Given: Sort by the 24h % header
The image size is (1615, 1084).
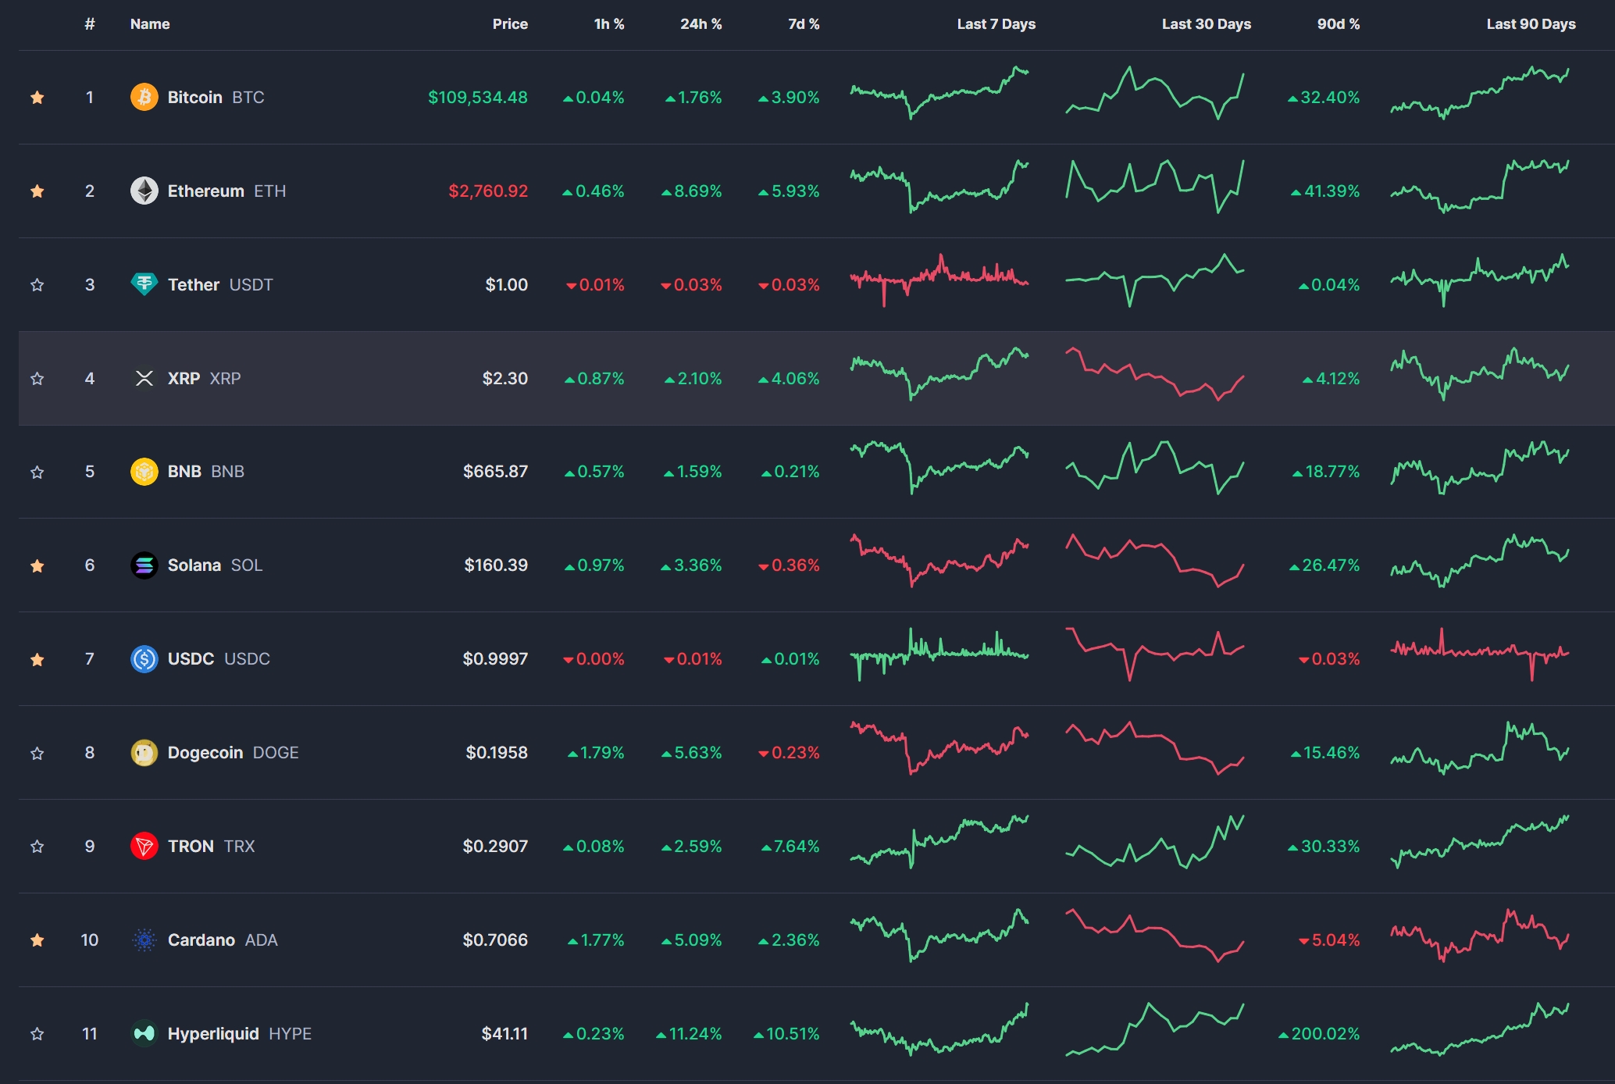Looking at the screenshot, I should coord(701,24).
